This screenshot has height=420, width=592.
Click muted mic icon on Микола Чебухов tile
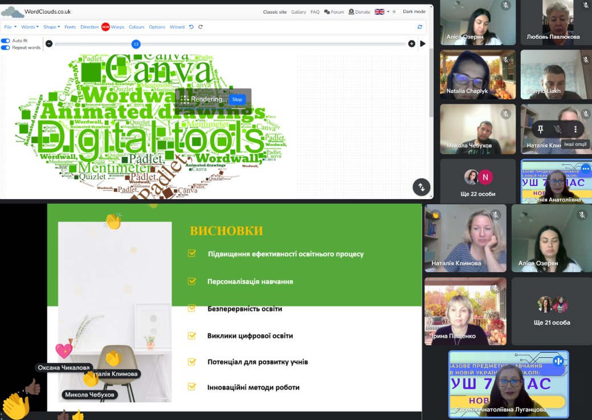[x=506, y=114]
